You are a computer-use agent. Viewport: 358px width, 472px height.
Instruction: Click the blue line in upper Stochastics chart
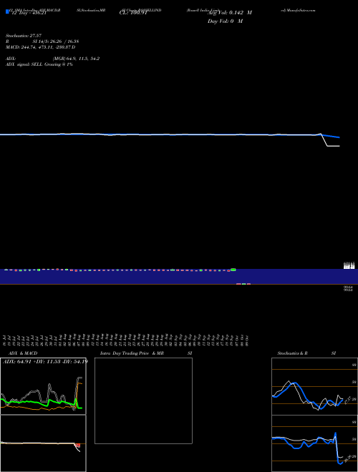click(307, 398)
